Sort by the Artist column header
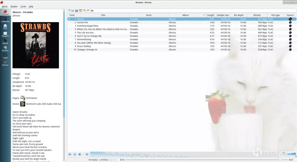Viewport: 297px width, 162px height. pyautogui.click(x=149, y=15)
